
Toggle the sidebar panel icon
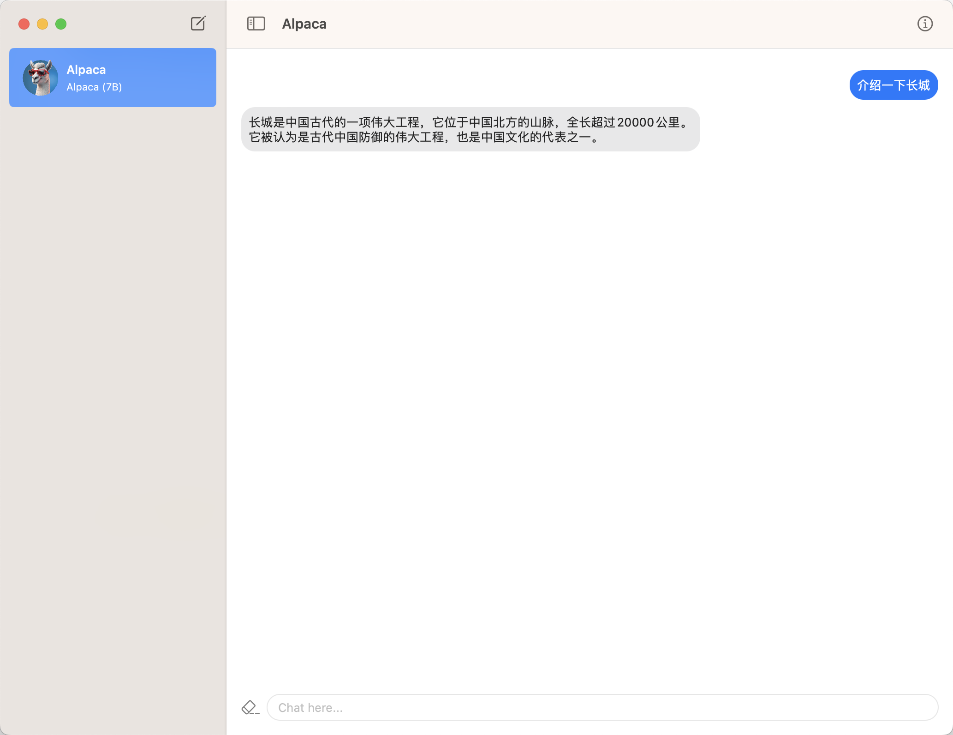256,24
